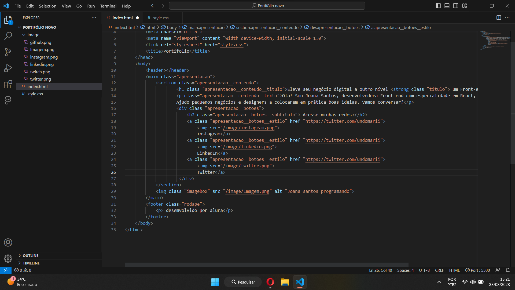Click the horizontal editor scrollbar
This screenshot has width=515, height=290.
(266, 264)
